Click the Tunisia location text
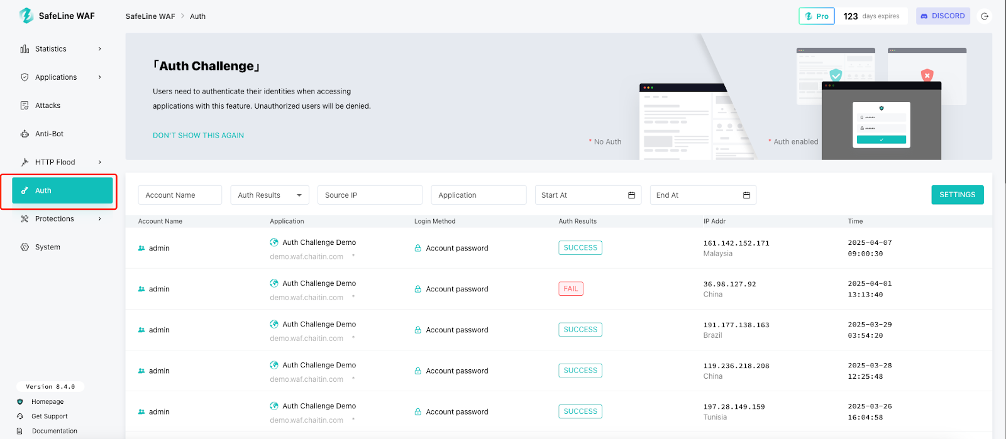 pyautogui.click(x=716, y=417)
